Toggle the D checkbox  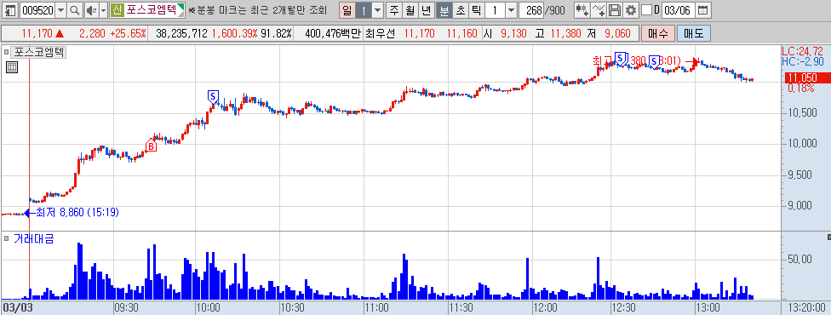click(x=646, y=10)
